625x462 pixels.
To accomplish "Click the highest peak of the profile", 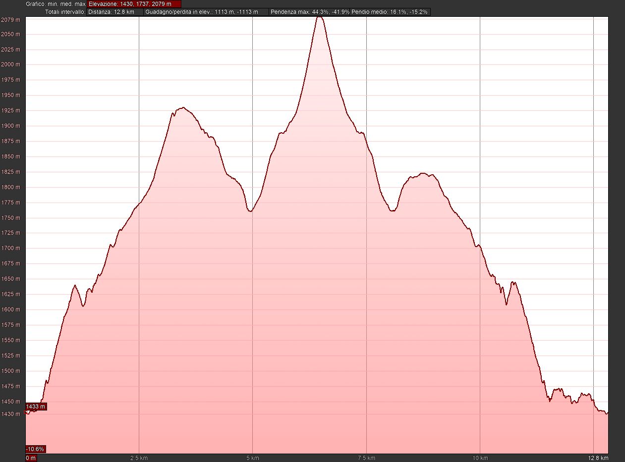I will [x=320, y=17].
